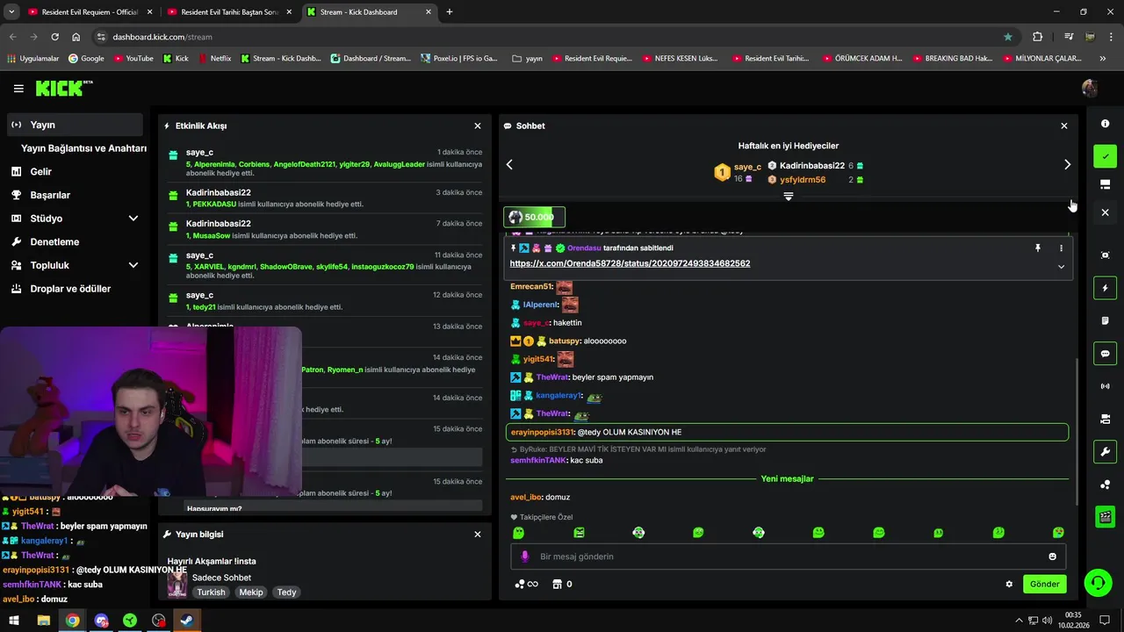Click the broadcast signal icon in right sidebar
This screenshot has height=632, width=1124.
1106,387
